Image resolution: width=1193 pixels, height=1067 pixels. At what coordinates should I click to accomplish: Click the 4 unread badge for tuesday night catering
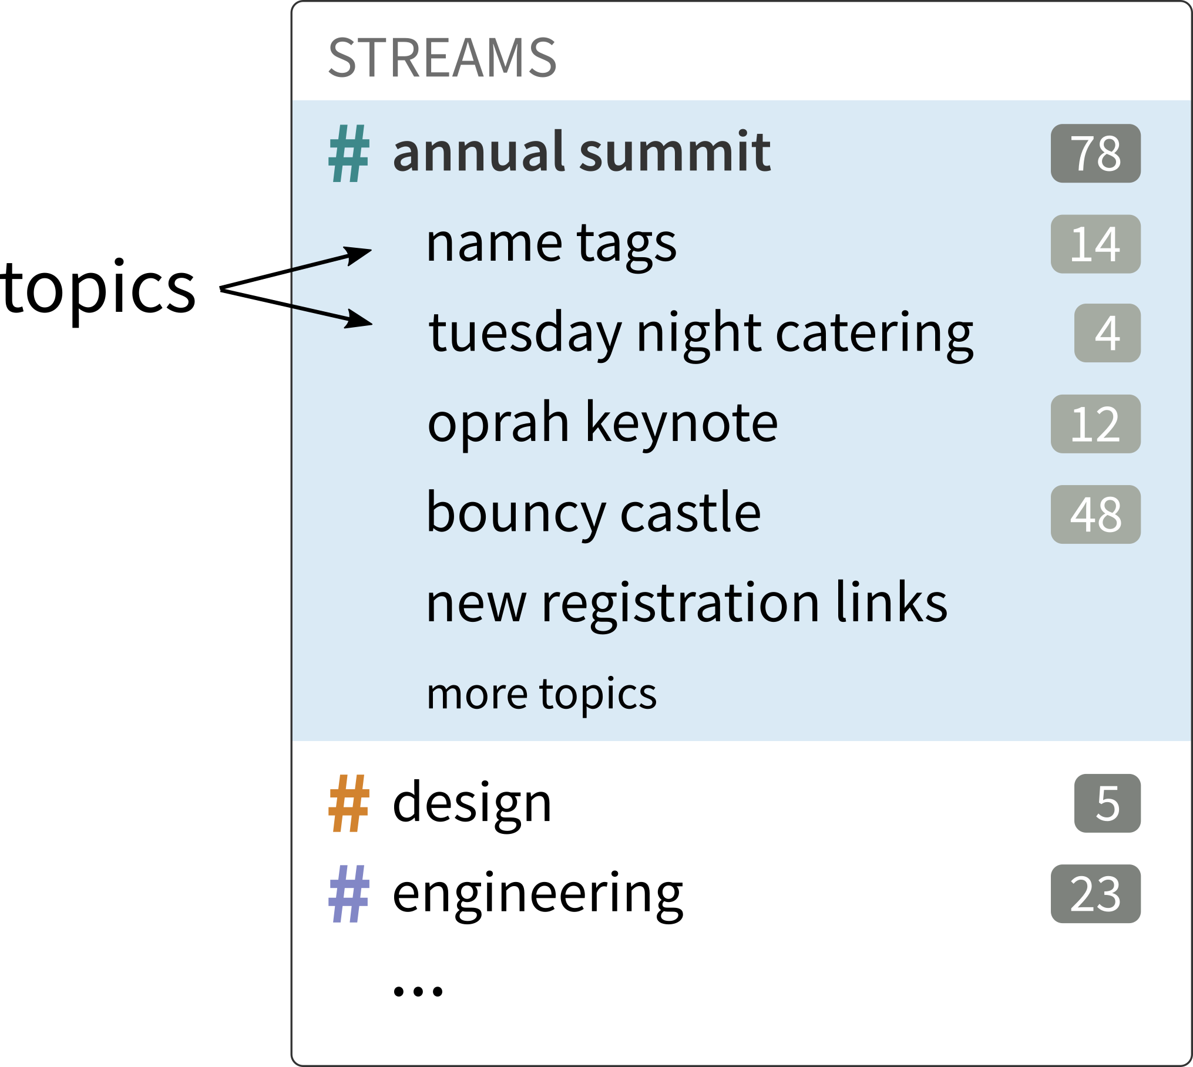[1107, 333]
